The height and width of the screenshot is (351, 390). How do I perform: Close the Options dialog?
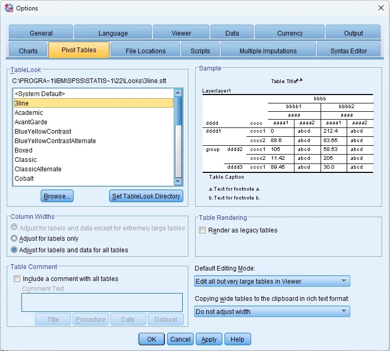point(381,8)
